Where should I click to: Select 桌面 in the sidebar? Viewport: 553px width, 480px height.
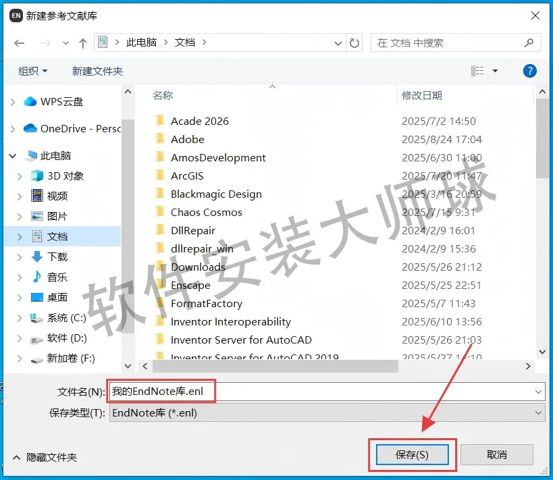pyautogui.click(x=49, y=297)
